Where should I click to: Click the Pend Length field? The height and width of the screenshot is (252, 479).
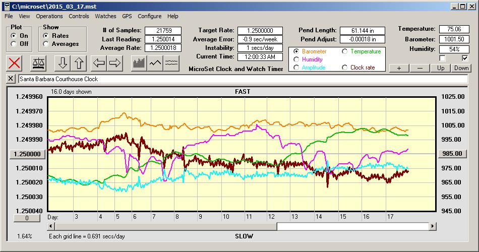click(x=363, y=31)
